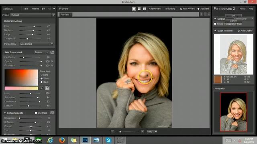Screen dimensions: 257x144
Task: Select horizontal split preview layout icon
Action: (x=139, y=9)
